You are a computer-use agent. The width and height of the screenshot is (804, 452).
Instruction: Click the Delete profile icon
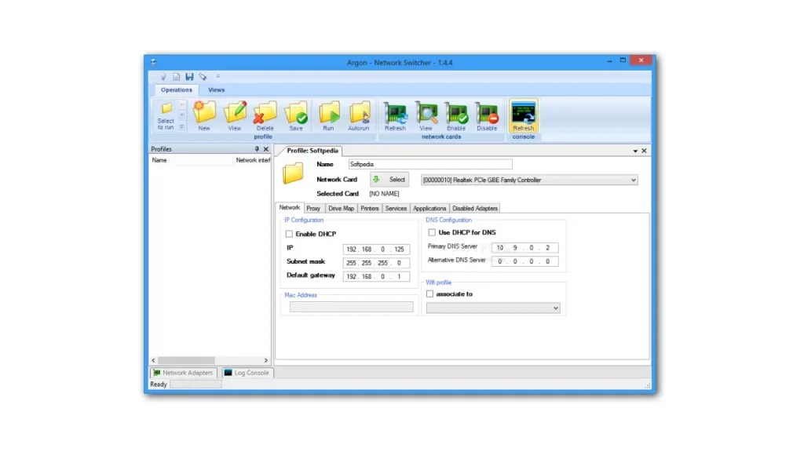click(265, 114)
